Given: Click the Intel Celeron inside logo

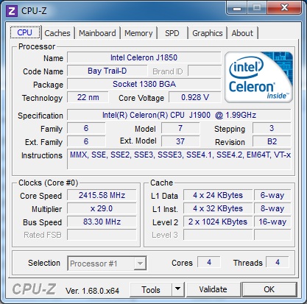Looking at the screenshot, I should (x=258, y=77).
